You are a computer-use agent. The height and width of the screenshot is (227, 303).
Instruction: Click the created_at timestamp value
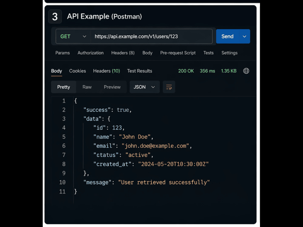pos(173,164)
